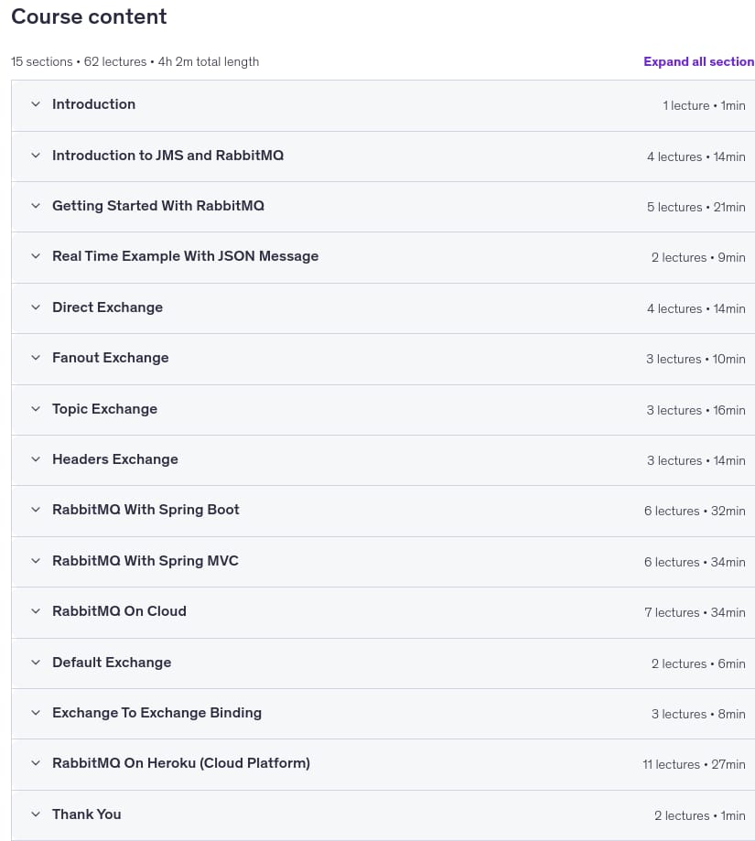
Task: Expand RabbitMQ On Cloud chevron
Action: [36, 611]
